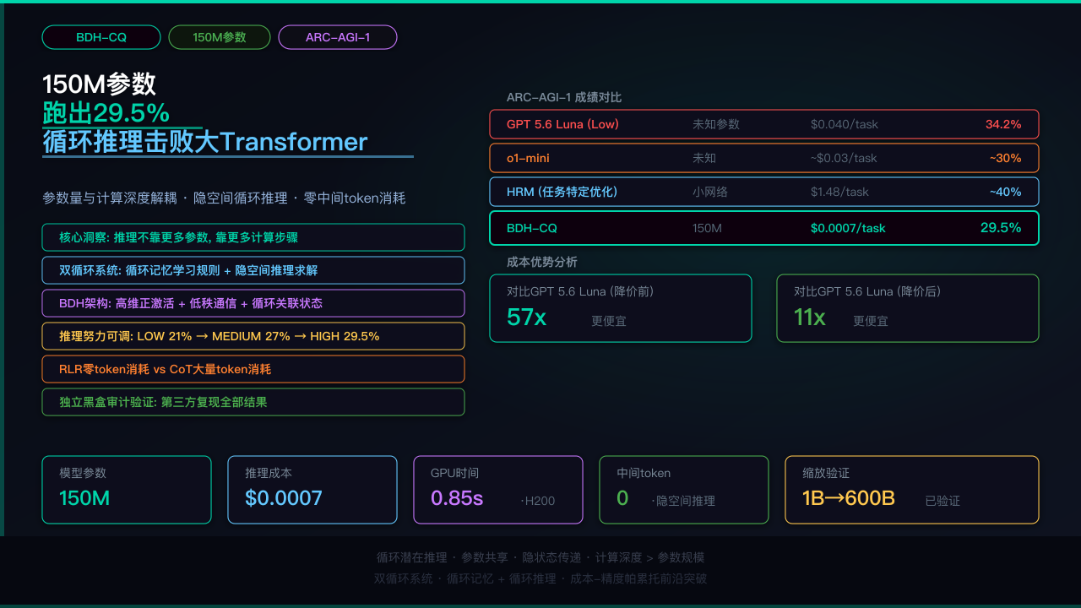This screenshot has width=1081, height=608.
Task: Click the white headline 150M参数
Action: 100,84
